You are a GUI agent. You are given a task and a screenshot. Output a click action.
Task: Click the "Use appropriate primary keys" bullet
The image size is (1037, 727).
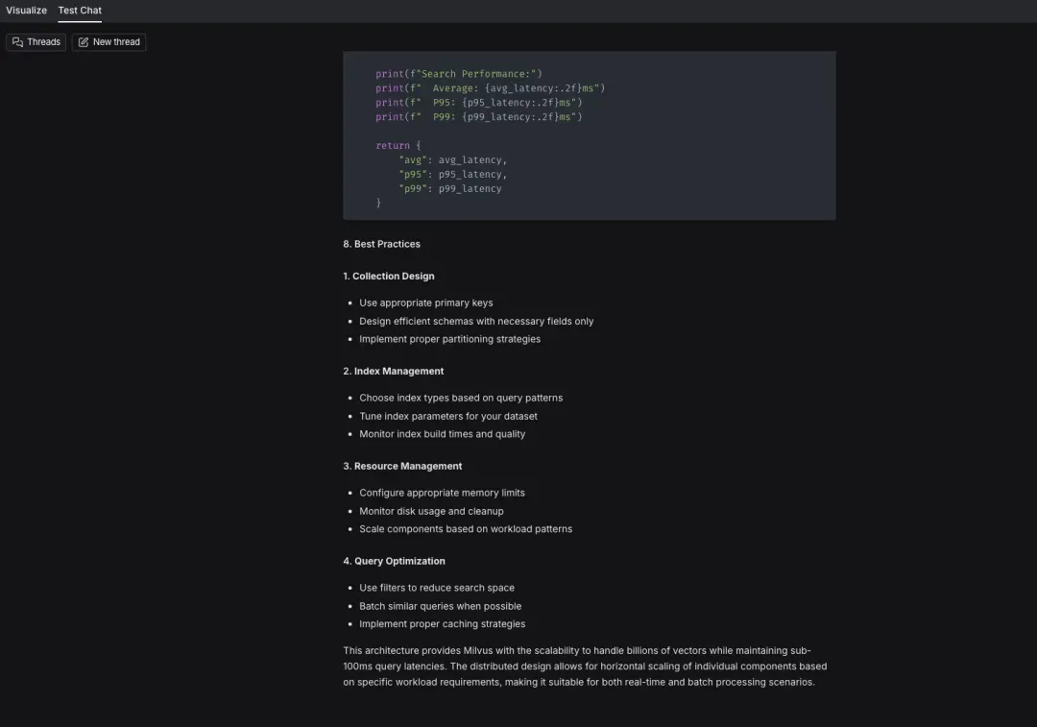(x=425, y=303)
